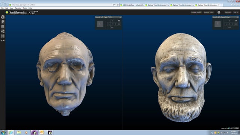Viewport: 240px width, 135px height.
Task: Click the browser refresh icon
Action: click(118, 5)
